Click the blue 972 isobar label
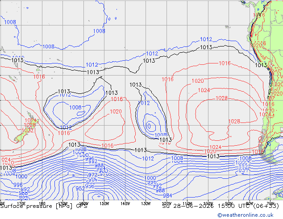Screen dimensions: 283x219 click(x=92, y=175)
